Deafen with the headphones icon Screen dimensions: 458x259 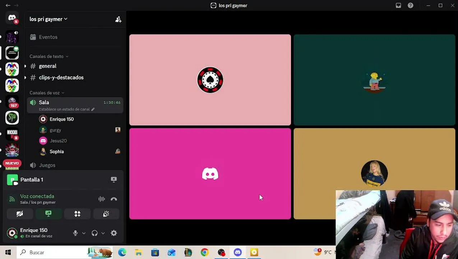point(94,233)
